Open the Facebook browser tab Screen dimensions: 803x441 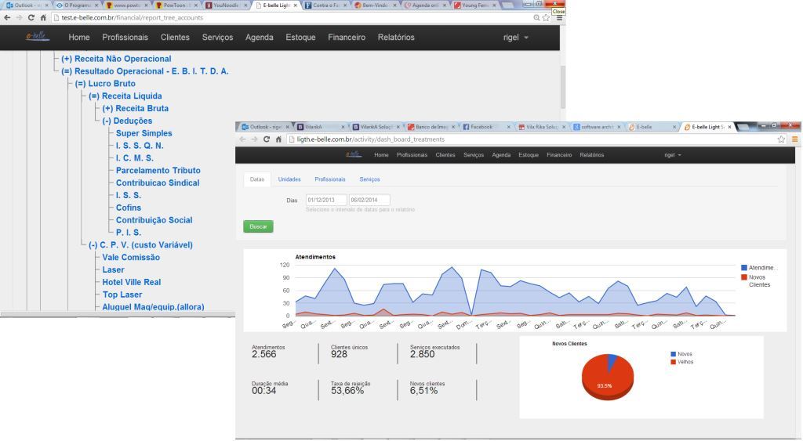click(x=481, y=126)
